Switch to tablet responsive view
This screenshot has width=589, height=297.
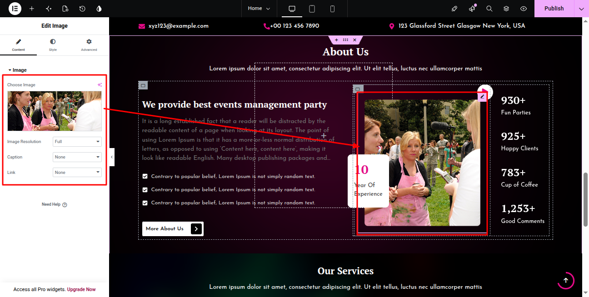(x=312, y=9)
